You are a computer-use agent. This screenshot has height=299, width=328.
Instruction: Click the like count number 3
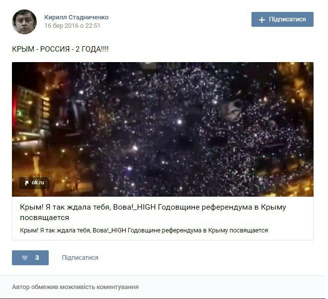pyautogui.click(x=37, y=258)
